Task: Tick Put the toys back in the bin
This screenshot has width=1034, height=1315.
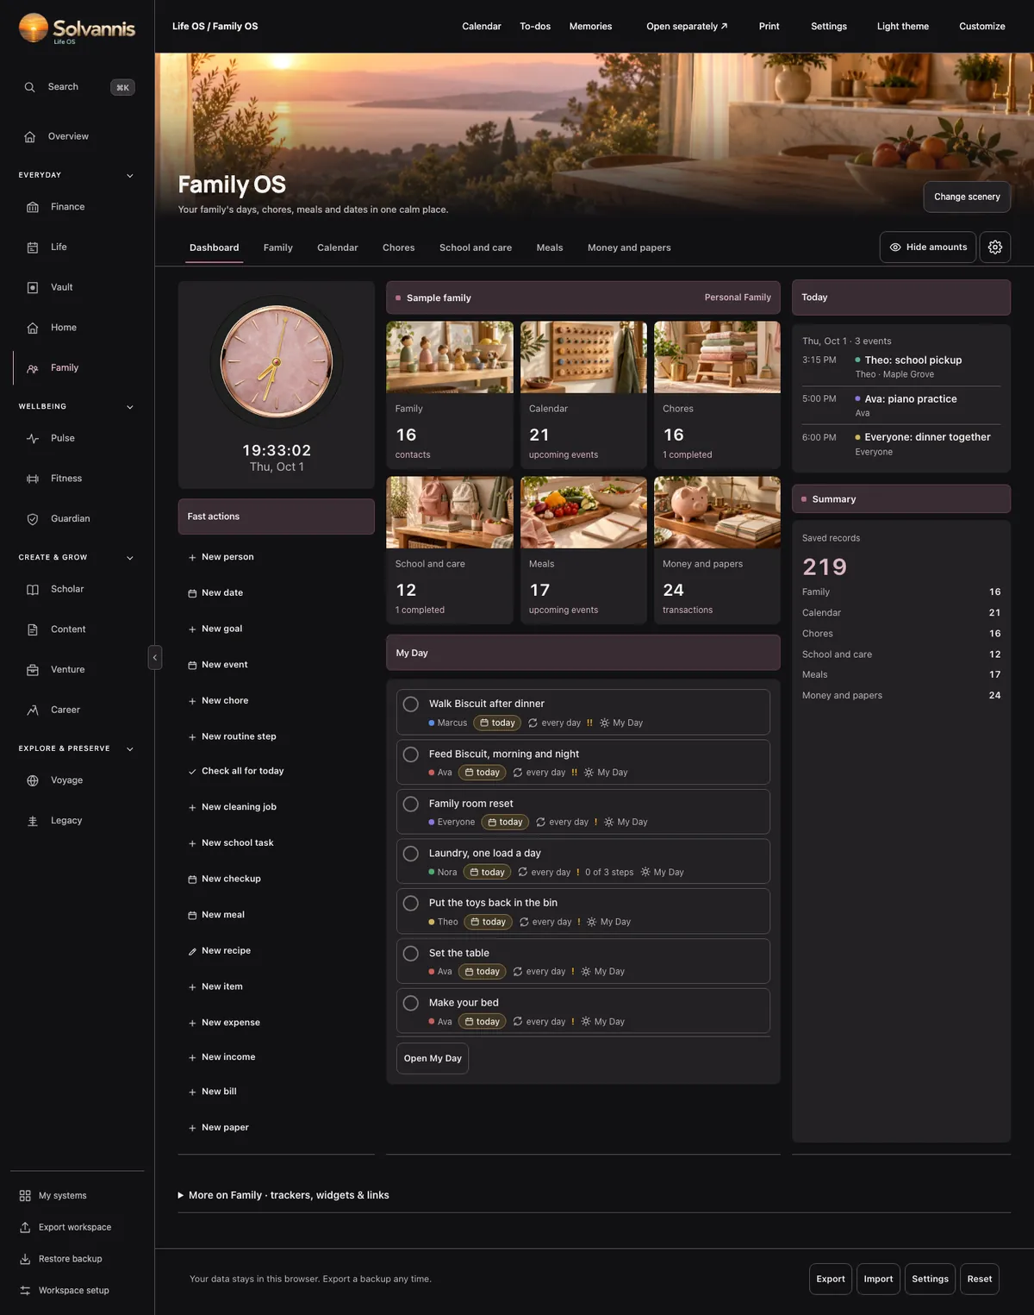Action: point(411,903)
